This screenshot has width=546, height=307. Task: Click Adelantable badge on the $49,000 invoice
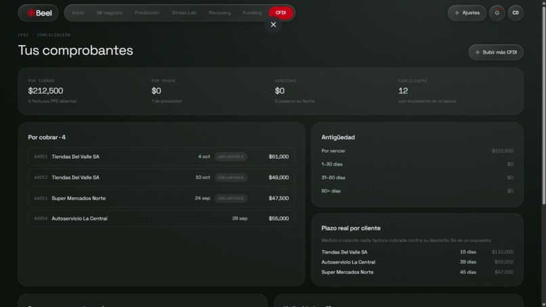[231, 178]
